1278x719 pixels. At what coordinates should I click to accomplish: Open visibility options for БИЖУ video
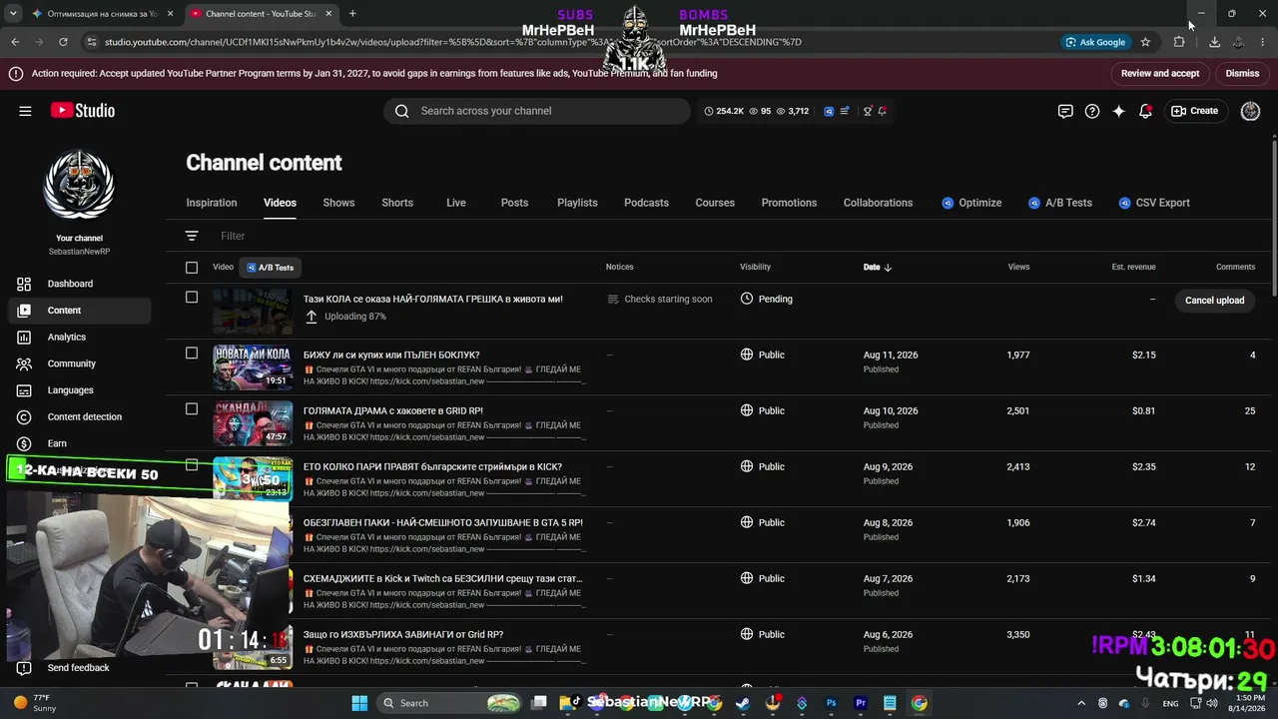click(x=763, y=355)
